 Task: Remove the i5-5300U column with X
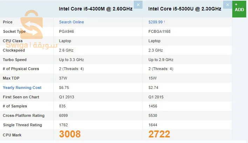(x=228, y=5)
